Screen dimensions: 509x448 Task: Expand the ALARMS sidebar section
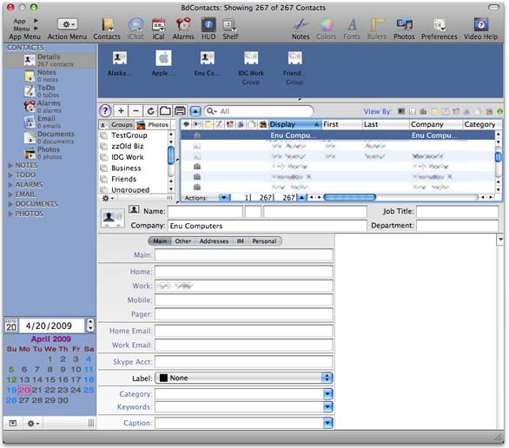[10, 185]
